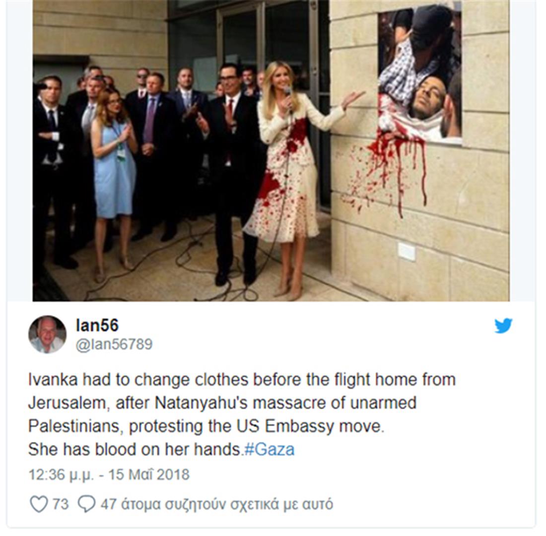Click the 73 likes count
The height and width of the screenshot is (536, 546).
[x=60, y=504]
